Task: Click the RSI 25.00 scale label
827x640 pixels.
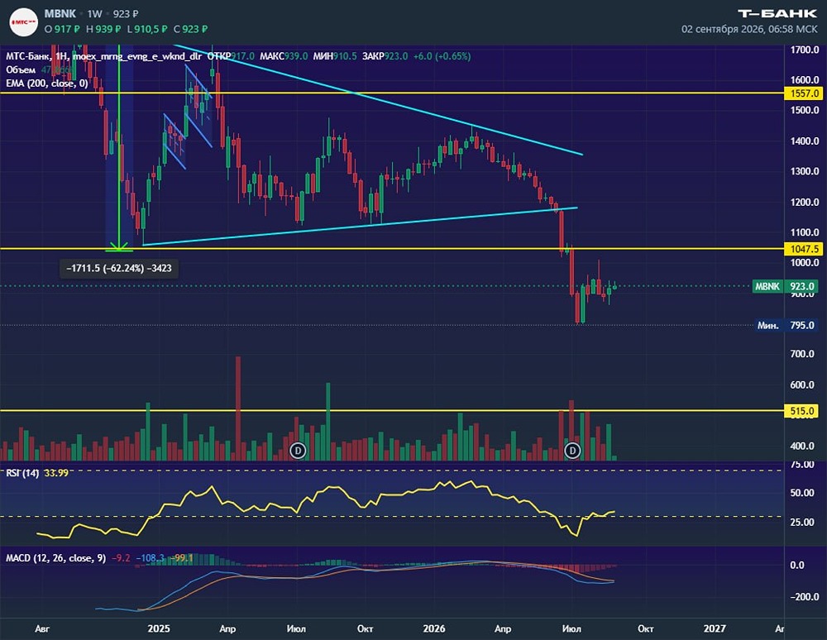Action: [802, 522]
